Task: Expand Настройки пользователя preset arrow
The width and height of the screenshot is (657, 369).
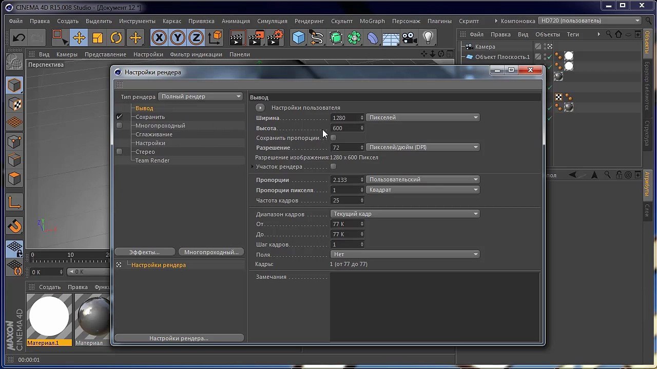Action: tap(260, 108)
